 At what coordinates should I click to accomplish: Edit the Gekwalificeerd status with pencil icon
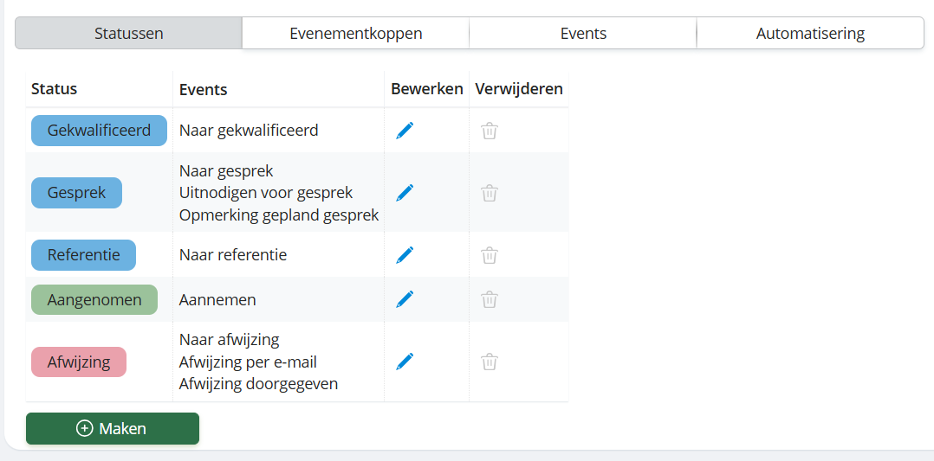(x=405, y=131)
